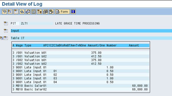
Task: Click the 0.50 number in the 04 row
Action: 110,82
